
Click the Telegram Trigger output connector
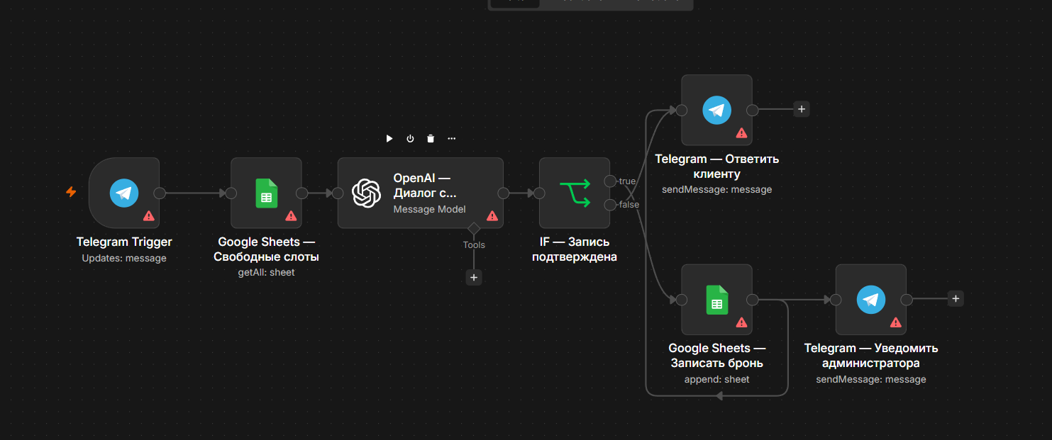pos(160,193)
